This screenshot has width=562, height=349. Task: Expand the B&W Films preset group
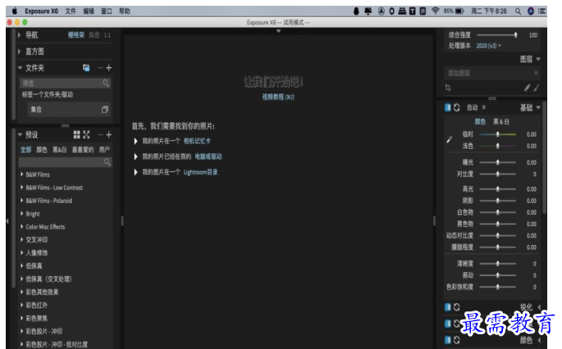tap(22, 174)
